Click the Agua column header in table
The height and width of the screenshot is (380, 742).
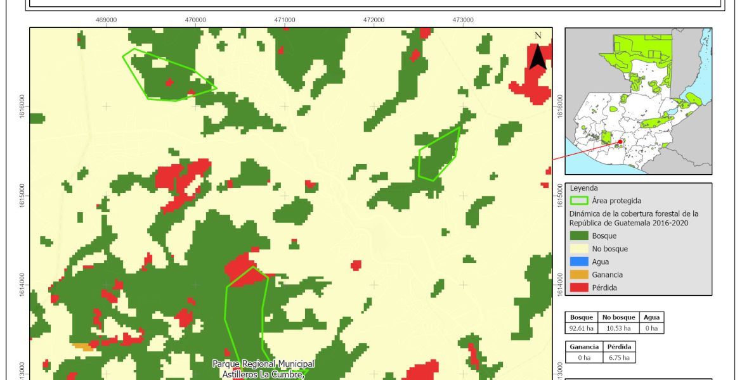coord(651,317)
